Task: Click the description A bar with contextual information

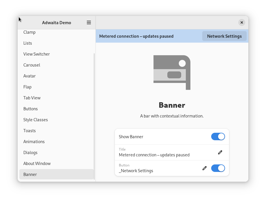Action: coord(172,116)
